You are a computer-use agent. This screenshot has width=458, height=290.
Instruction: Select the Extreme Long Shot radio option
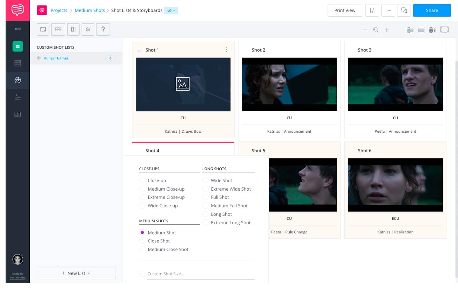pos(205,222)
